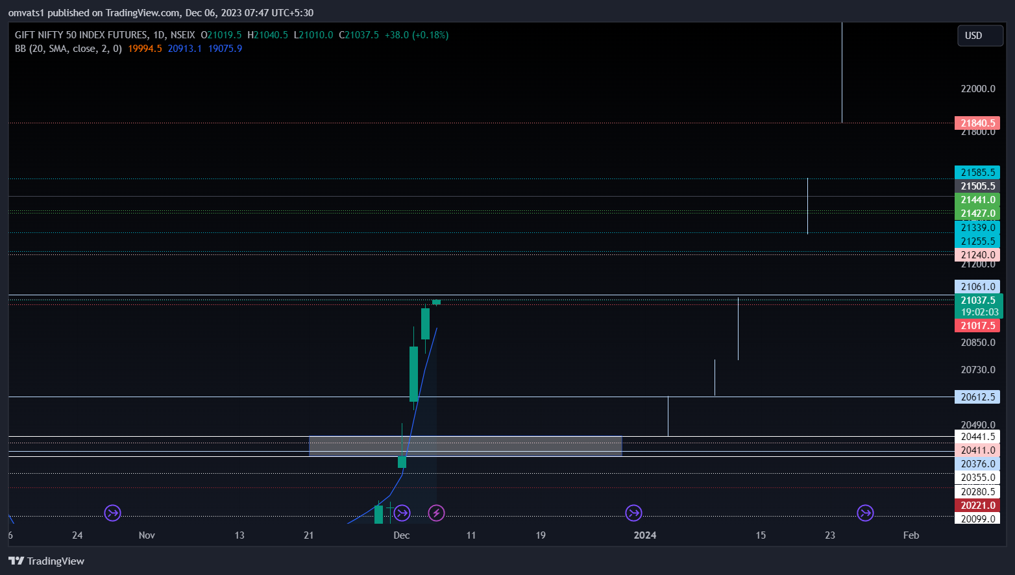Click the 20376.0 price label
Viewport: 1015px width, 575px height.
click(x=977, y=464)
